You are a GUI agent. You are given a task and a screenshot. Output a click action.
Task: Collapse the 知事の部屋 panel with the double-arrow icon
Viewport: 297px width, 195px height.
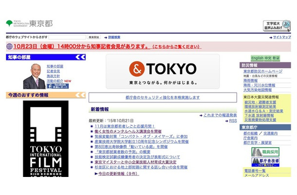tap(80, 57)
